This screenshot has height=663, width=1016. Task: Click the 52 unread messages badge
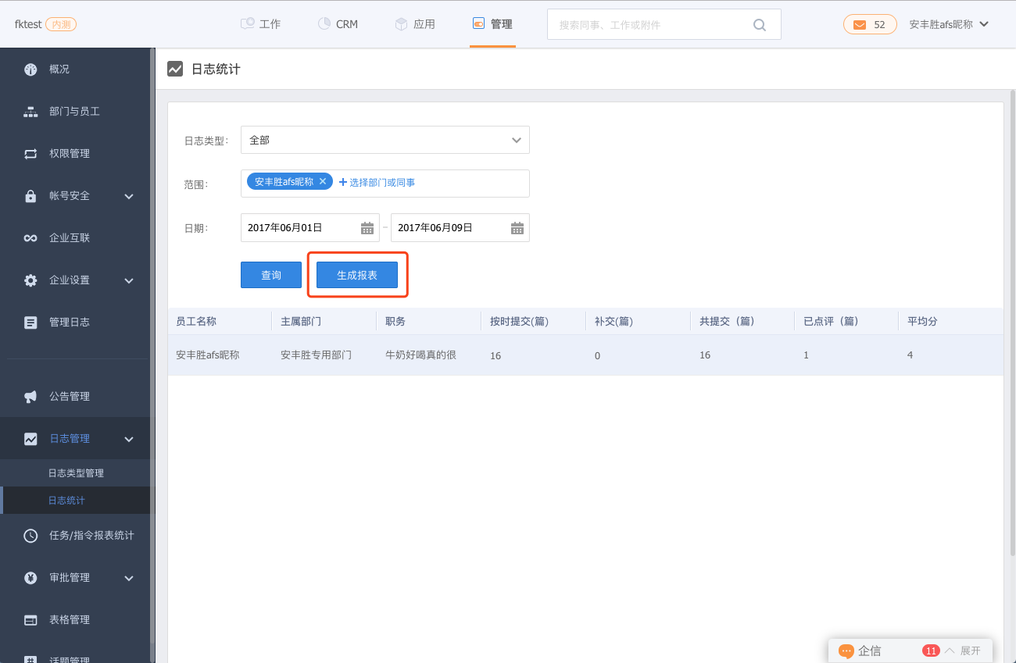point(870,24)
